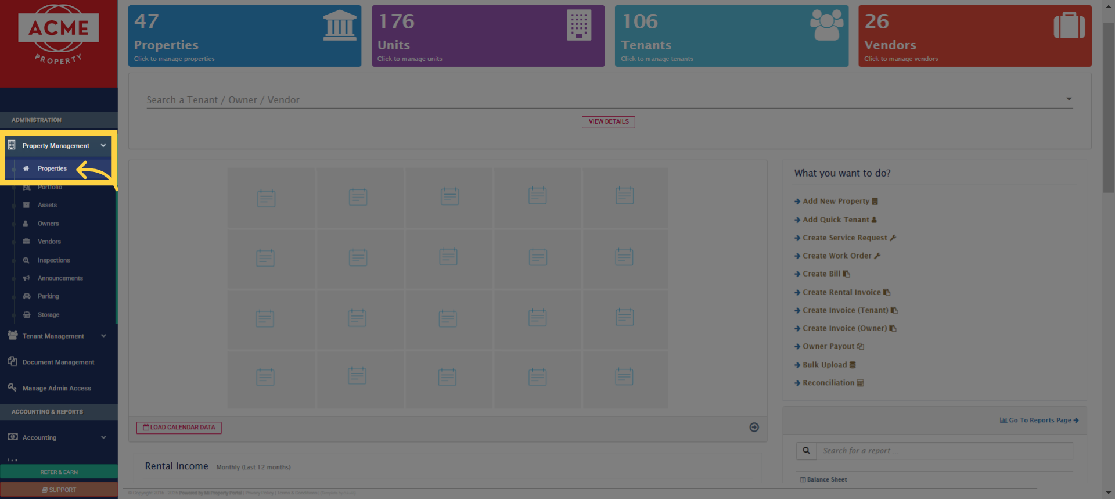This screenshot has height=499, width=1115.
Task: Click the Assets icon in sidebar
Action: tap(26, 205)
